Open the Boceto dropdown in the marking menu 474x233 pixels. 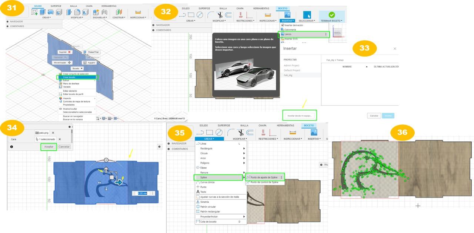point(77,68)
